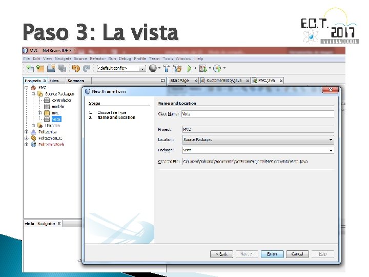
Task: Open the Team menu
Action: click(x=154, y=58)
